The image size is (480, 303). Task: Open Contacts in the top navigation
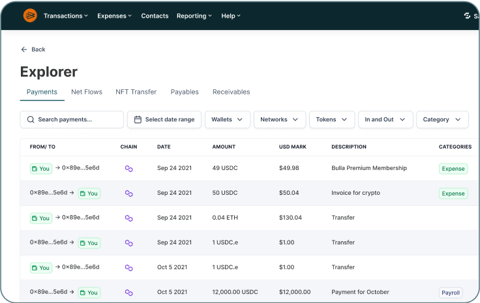coord(155,16)
